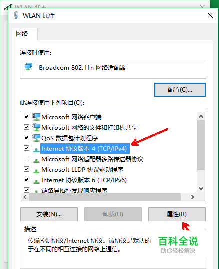Click the Microsoft 网络客户端 item icon
The image size is (219, 269).
click(36, 117)
